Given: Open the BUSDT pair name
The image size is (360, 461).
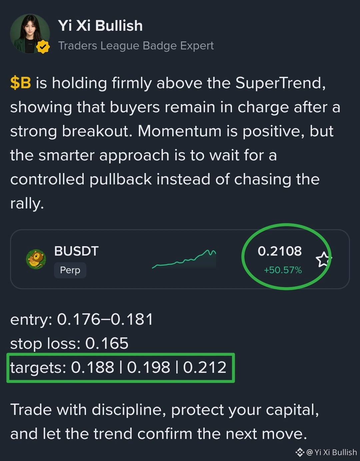Looking at the screenshot, I should (x=76, y=251).
